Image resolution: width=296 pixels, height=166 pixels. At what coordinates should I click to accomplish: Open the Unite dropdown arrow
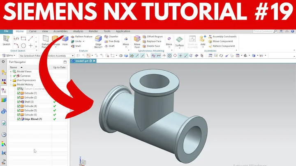click(x=83, y=41)
